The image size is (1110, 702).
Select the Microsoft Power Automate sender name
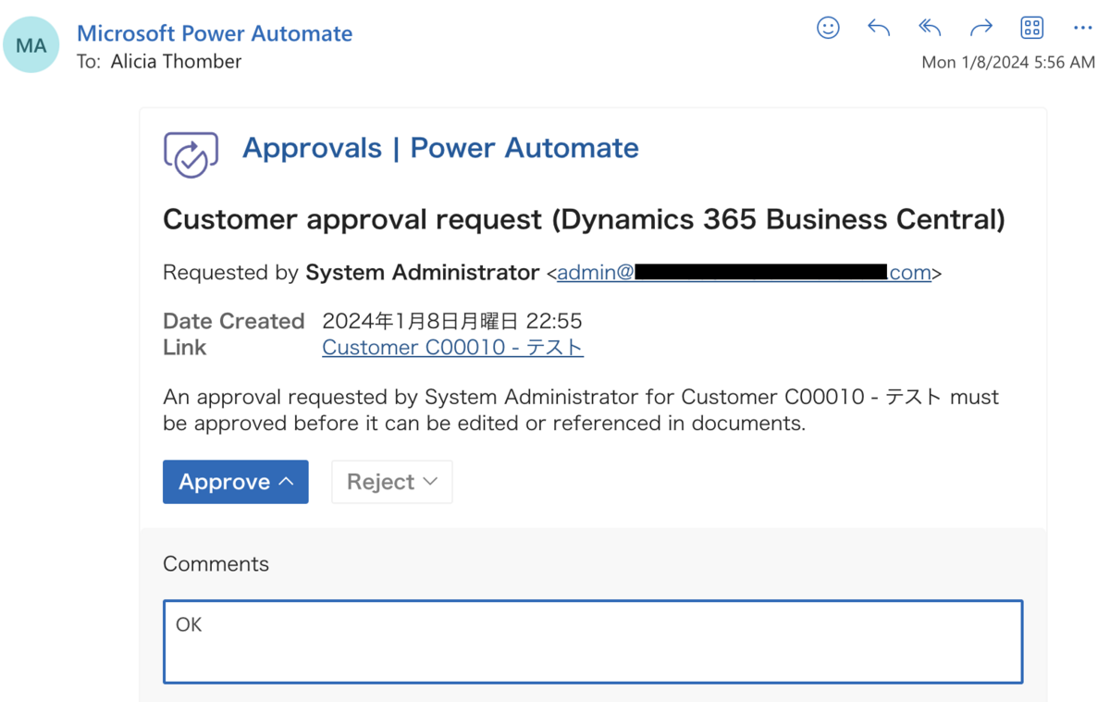click(215, 32)
